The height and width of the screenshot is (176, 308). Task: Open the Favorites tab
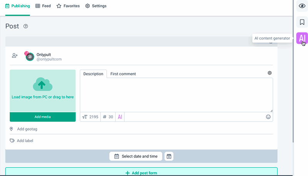(68, 6)
